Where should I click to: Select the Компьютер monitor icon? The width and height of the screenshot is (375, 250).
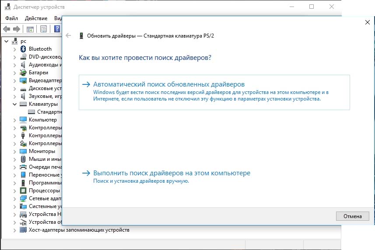tap(23, 120)
